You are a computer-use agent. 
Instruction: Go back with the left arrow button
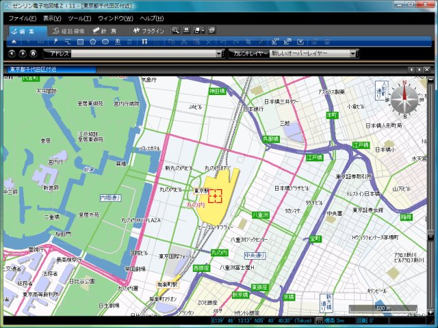(x=12, y=53)
